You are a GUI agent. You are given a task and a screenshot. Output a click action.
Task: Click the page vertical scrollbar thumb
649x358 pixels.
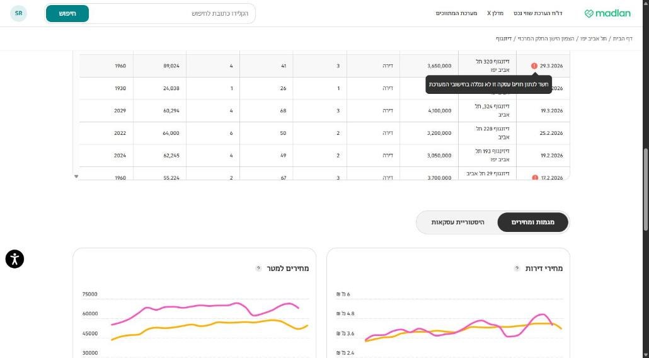pyautogui.click(x=646, y=189)
